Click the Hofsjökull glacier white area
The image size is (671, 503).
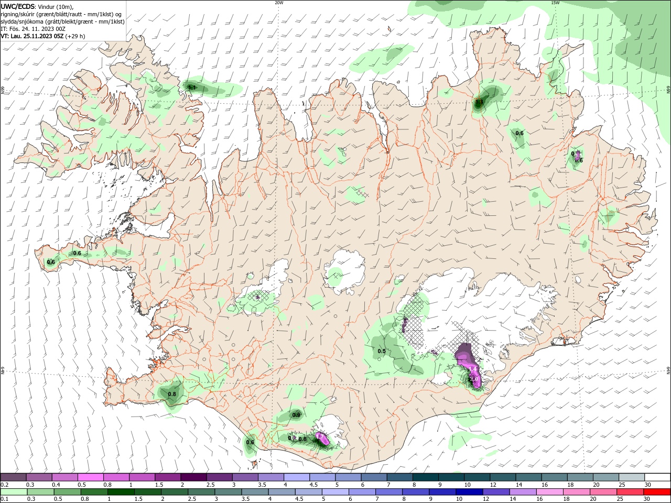click(x=346, y=271)
